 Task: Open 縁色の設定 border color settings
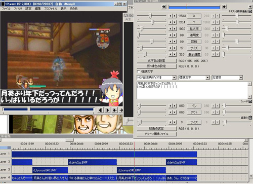(x=156, y=128)
